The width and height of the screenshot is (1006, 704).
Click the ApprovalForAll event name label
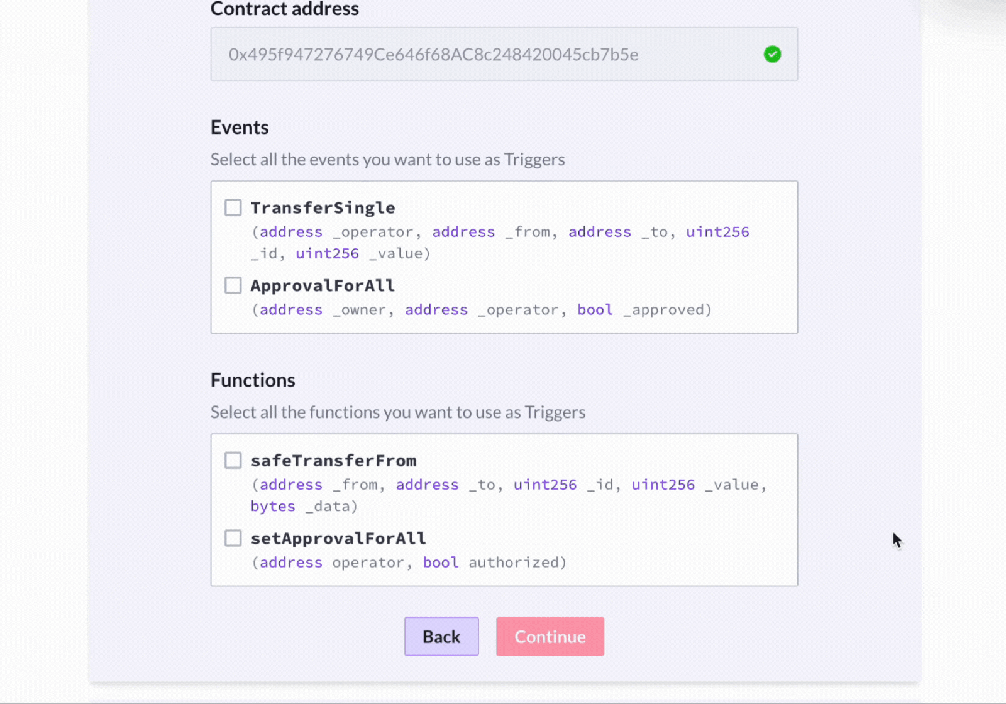coord(323,285)
